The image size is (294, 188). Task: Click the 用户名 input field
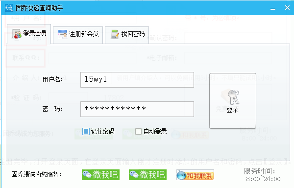(137, 80)
